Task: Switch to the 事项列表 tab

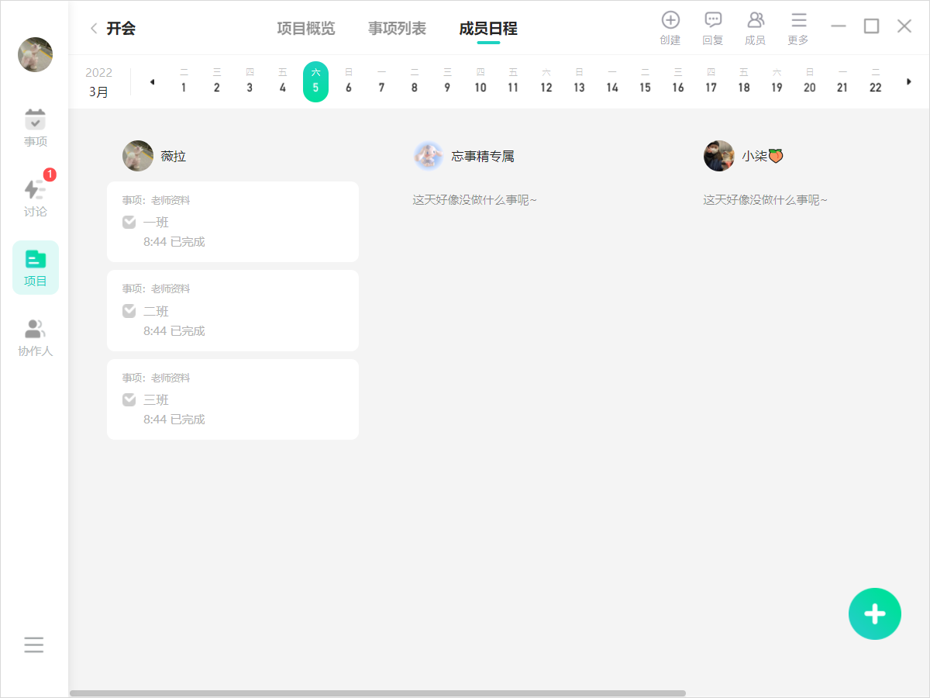Action: (397, 29)
